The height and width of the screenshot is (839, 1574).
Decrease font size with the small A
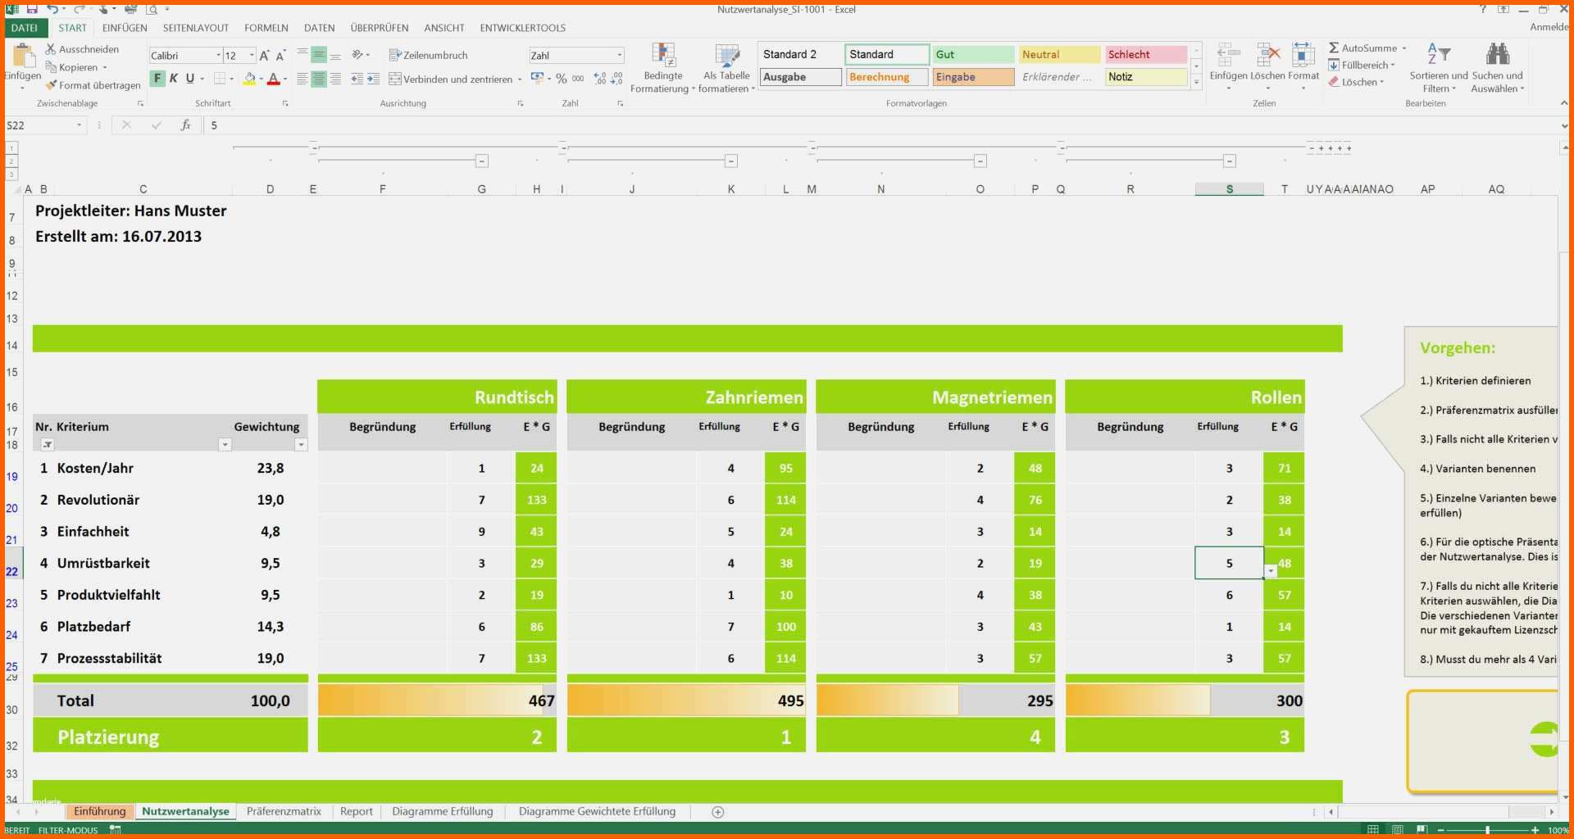click(x=280, y=56)
